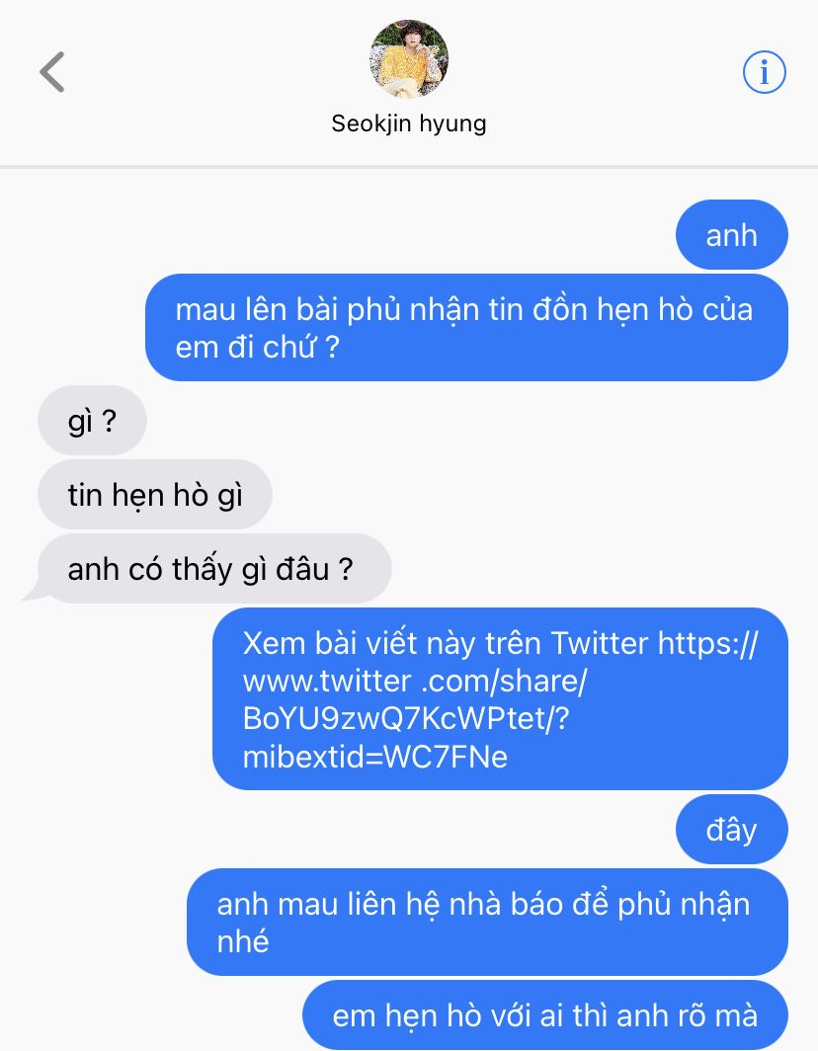
Task: Open the Twitter share link in the message
Action: click(x=500, y=699)
